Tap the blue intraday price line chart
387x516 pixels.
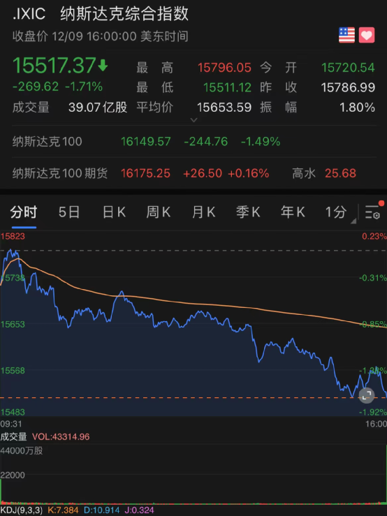pos(193,323)
